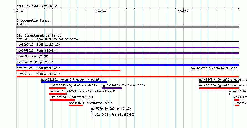
Task: Open the nsv4531830 variant label
Action: [x=223, y=85]
